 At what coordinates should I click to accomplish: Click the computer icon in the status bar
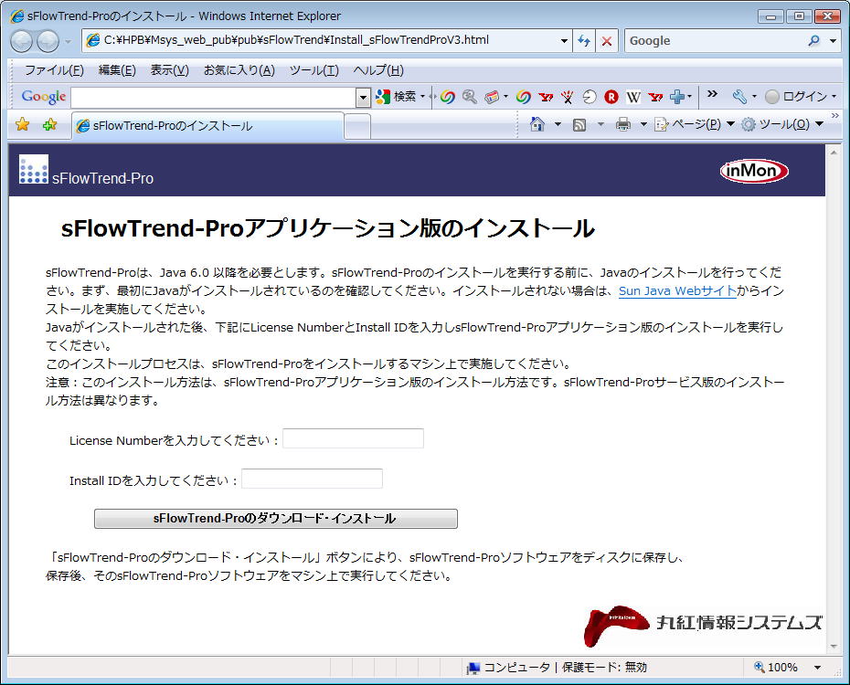pyautogui.click(x=473, y=667)
